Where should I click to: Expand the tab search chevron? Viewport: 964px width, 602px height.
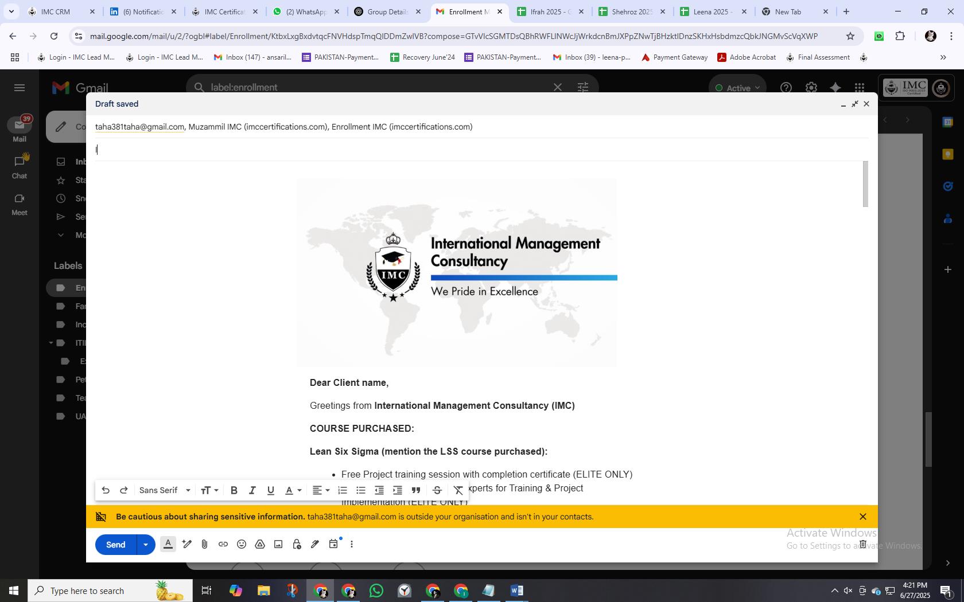tap(11, 11)
